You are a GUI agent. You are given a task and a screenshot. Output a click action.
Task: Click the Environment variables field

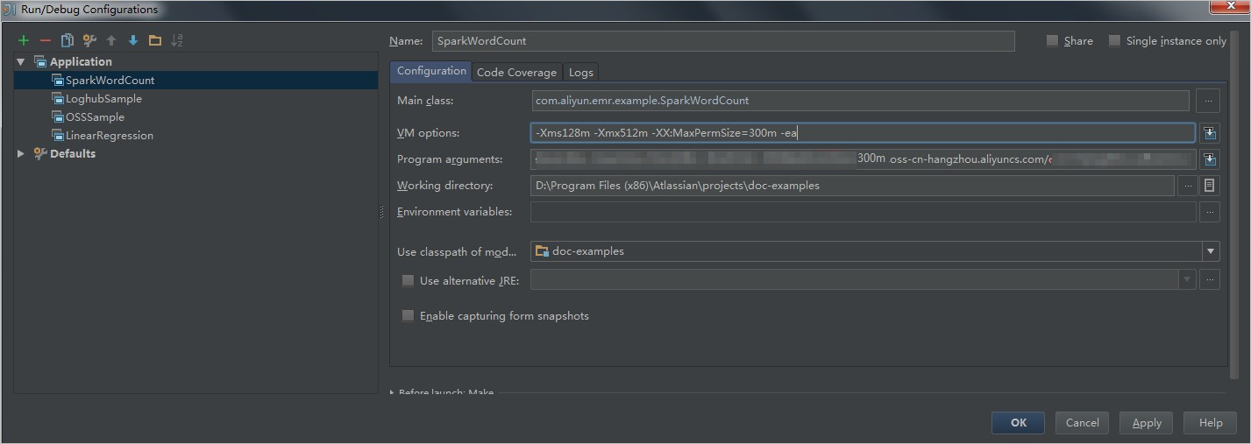point(864,212)
